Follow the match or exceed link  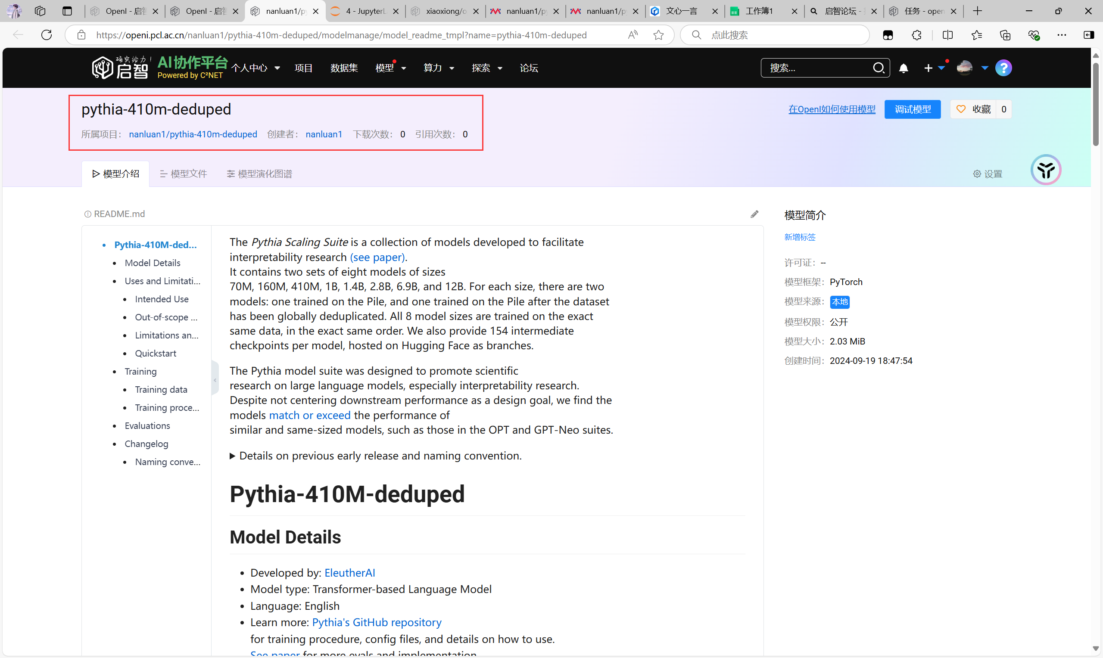click(x=309, y=415)
